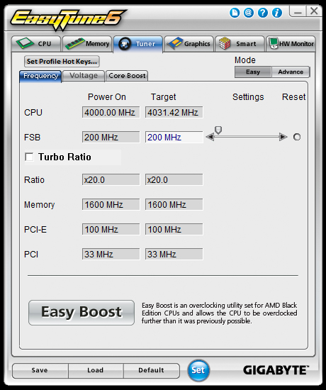Minimize the EasyTune6 window
The image size is (326, 390).
click(x=298, y=11)
